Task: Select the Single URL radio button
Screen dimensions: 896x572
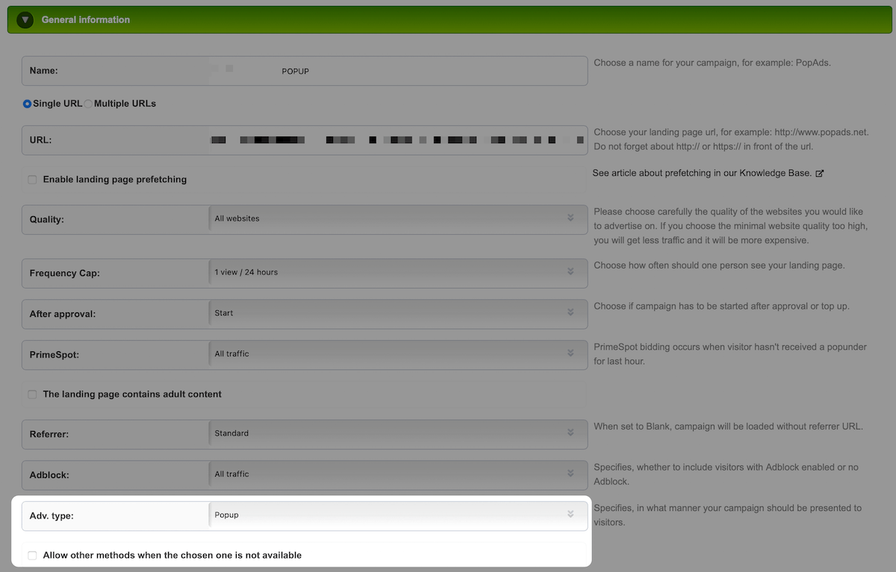Action: click(x=27, y=104)
